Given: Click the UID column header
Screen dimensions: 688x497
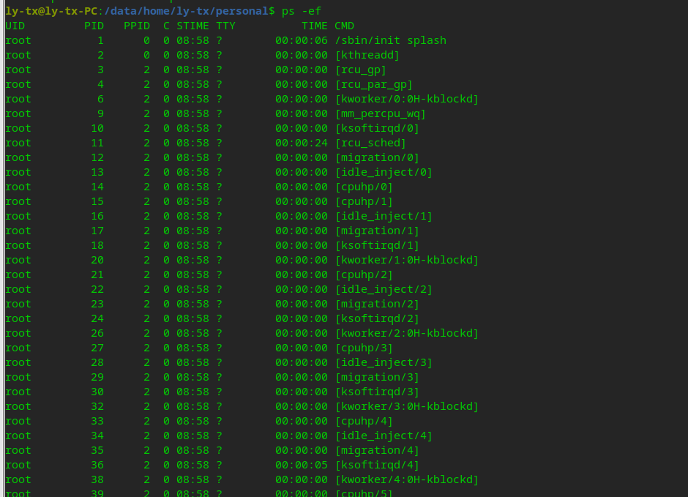Looking at the screenshot, I should pos(15,26).
